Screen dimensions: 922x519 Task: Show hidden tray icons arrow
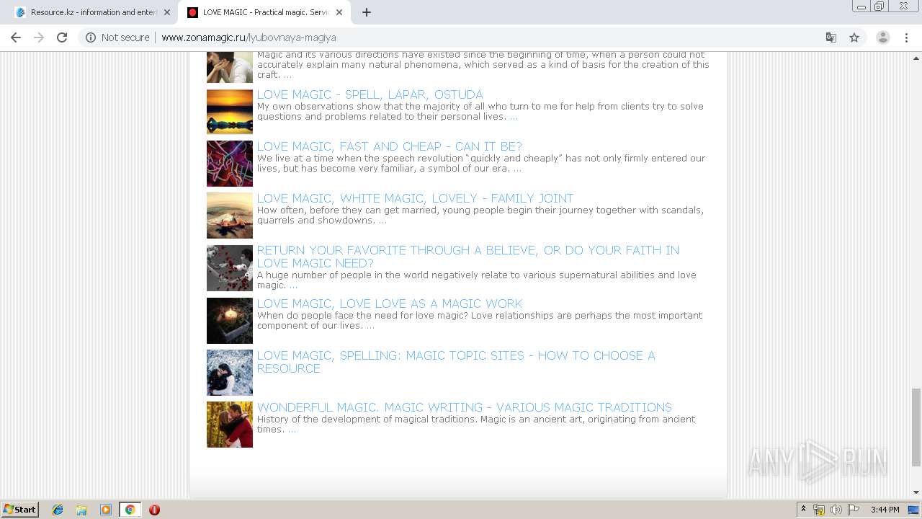click(803, 510)
